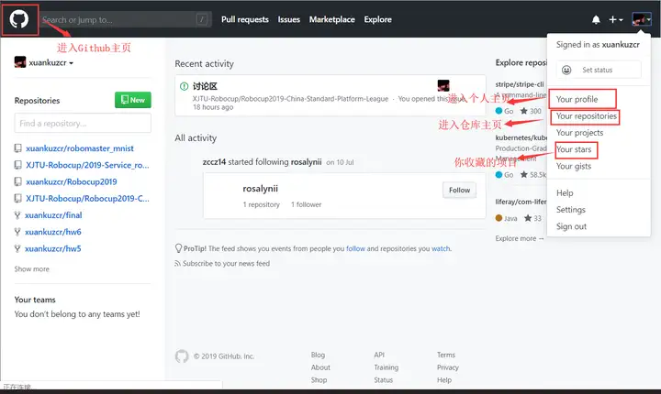Open rosalynii profile card title
Image resolution: width=661 pixels, height=394 pixels.
[260, 189]
